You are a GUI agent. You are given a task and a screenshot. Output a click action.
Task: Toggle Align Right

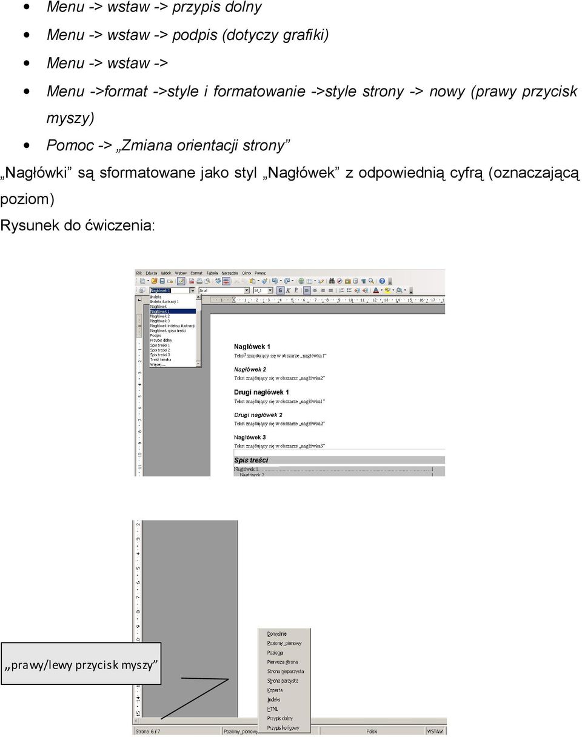[x=323, y=291]
